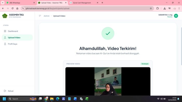Screen dimensions: 182x102
Task: Open the browser downloads icon
Action: click(165, 8)
